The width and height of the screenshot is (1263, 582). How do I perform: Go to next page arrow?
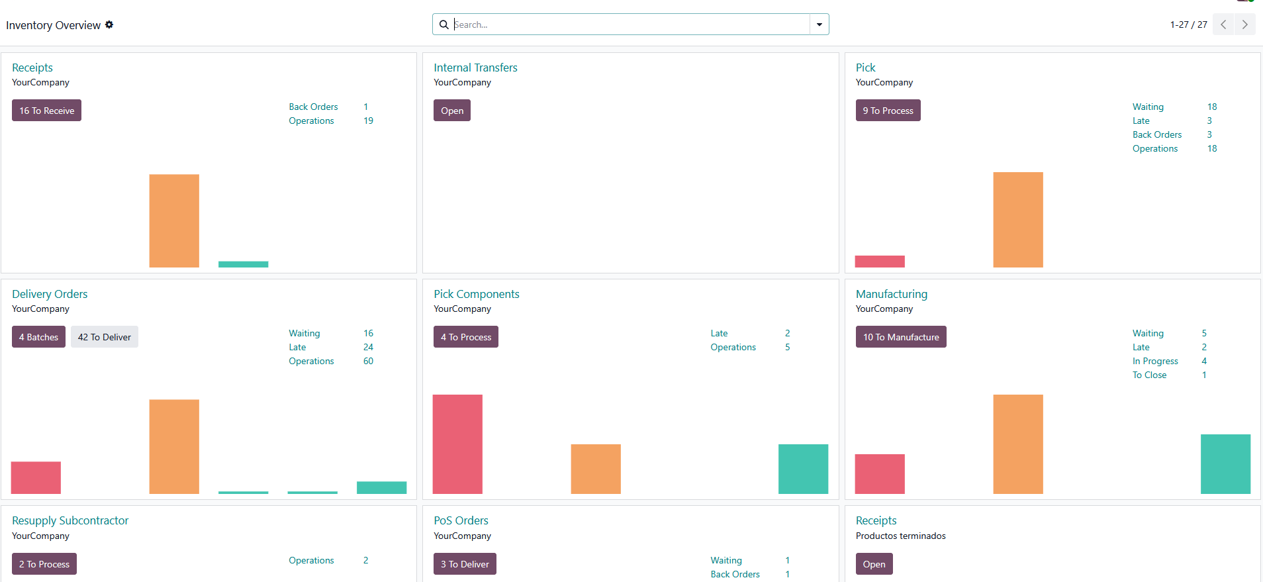tap(1244, 24)
